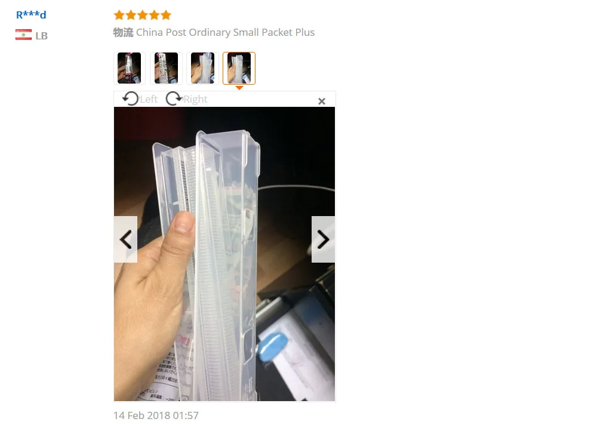Click the middle rating star
The height and width of the screenshot is (425, 594).
click(x=143, y=15)
